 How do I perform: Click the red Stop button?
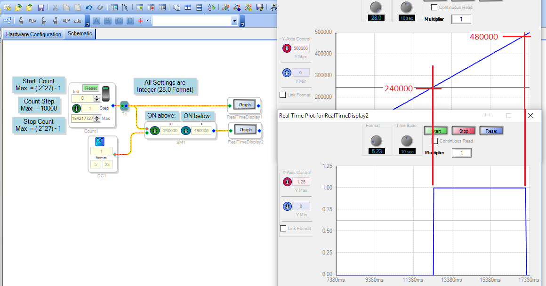(x=464, y=131)
